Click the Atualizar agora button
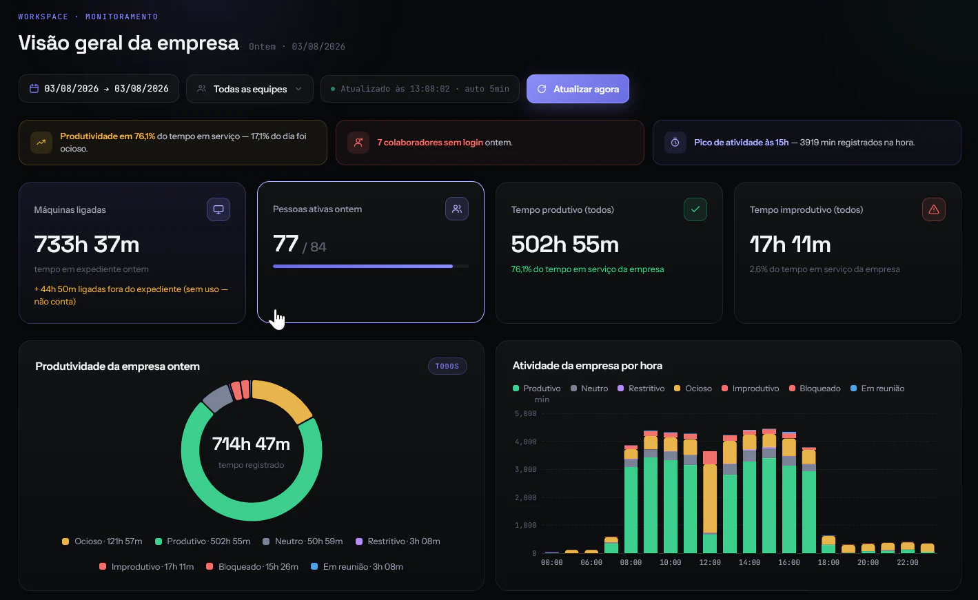This screenshot has width=978, height=600. (x=578, y=89)
